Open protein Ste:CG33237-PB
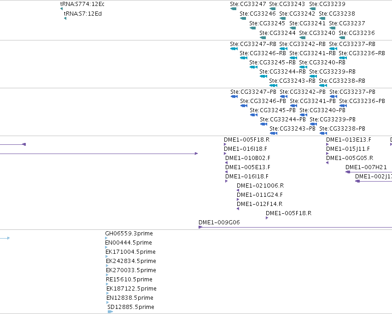 click(x=352, y=92)
